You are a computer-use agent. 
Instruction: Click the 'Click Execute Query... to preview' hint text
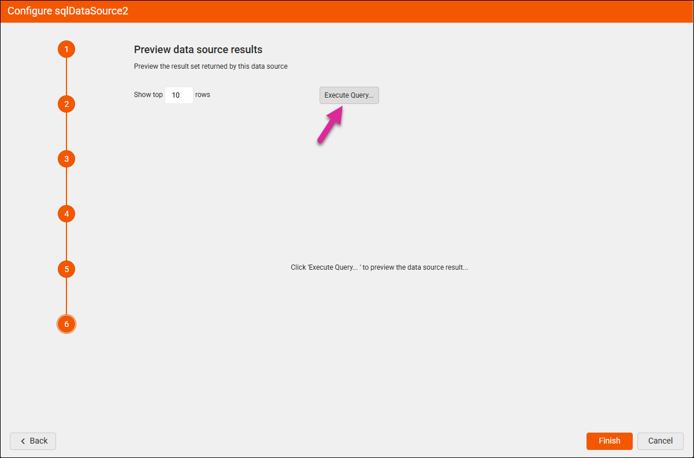pyautogui.click(x=379, y=268)
